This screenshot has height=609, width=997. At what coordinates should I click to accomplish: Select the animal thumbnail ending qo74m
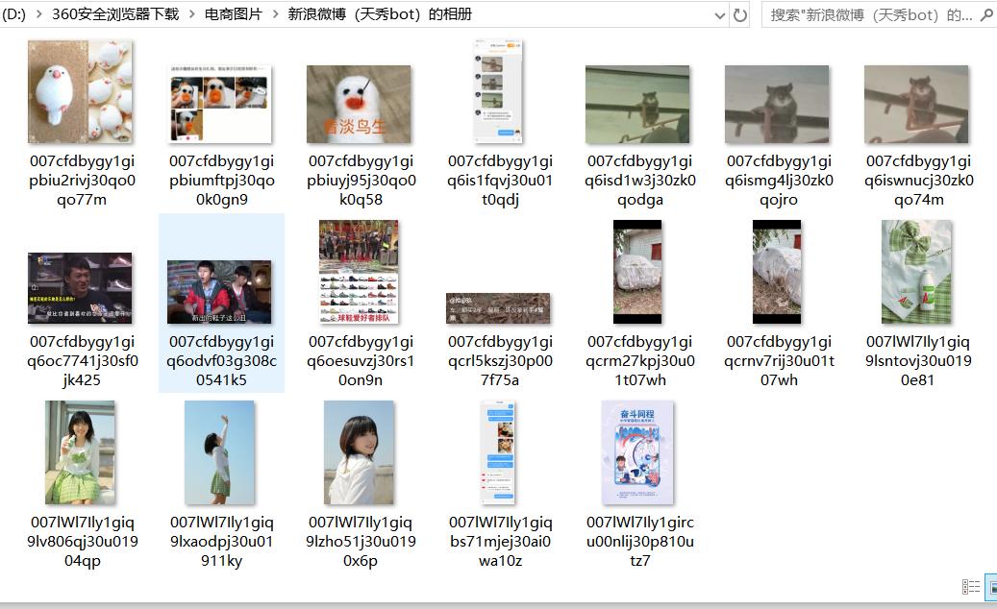916,104
